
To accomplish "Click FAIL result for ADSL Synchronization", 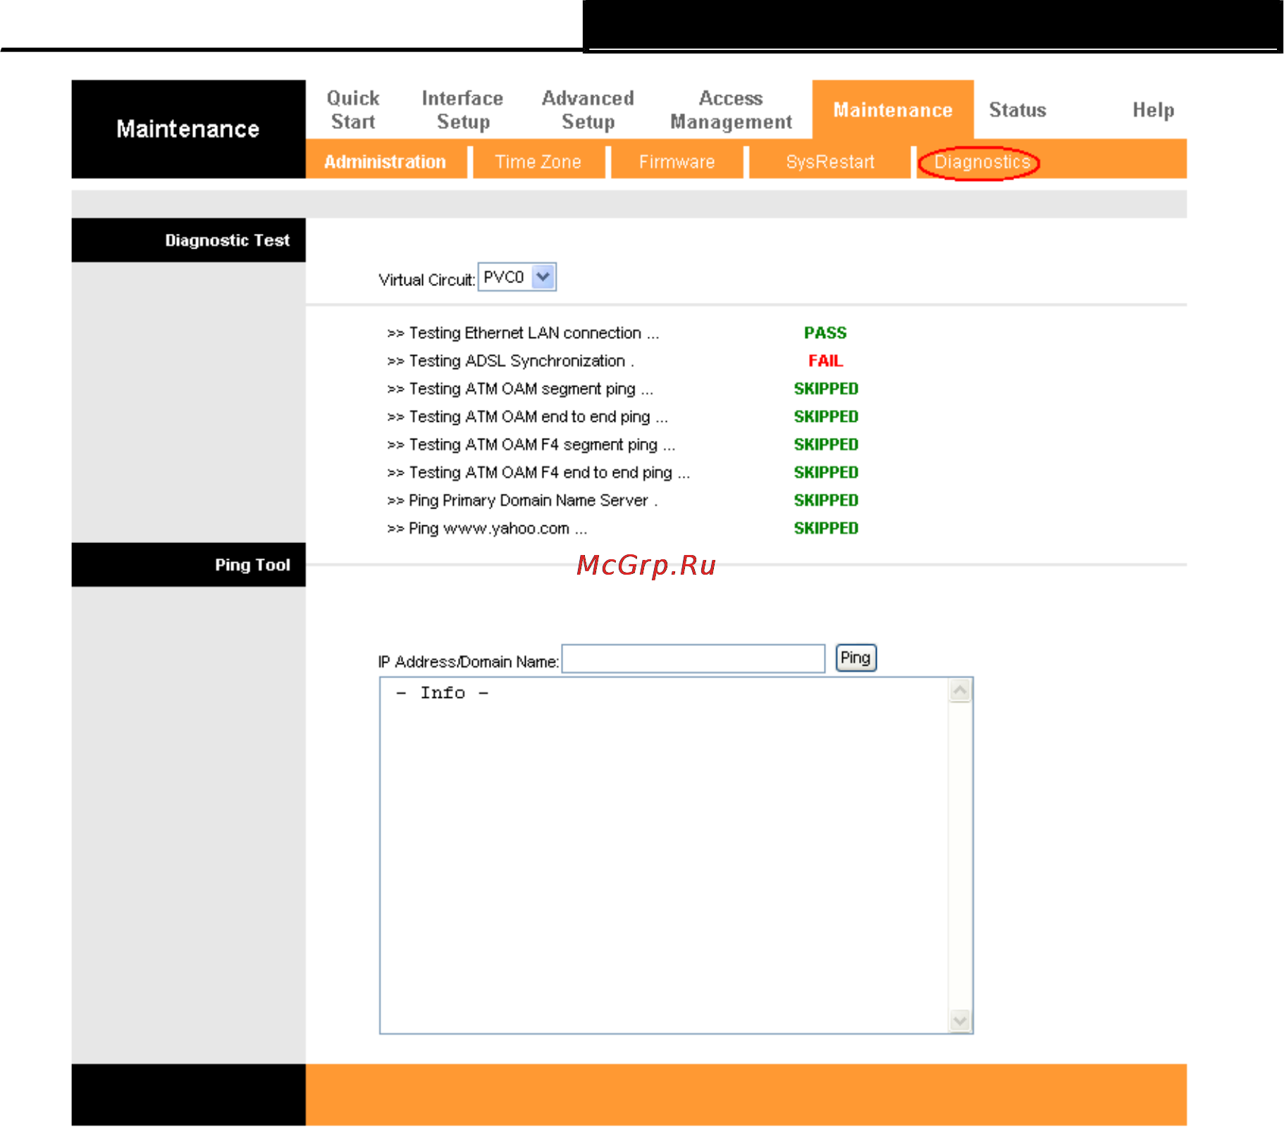I will tap(825, 361).
